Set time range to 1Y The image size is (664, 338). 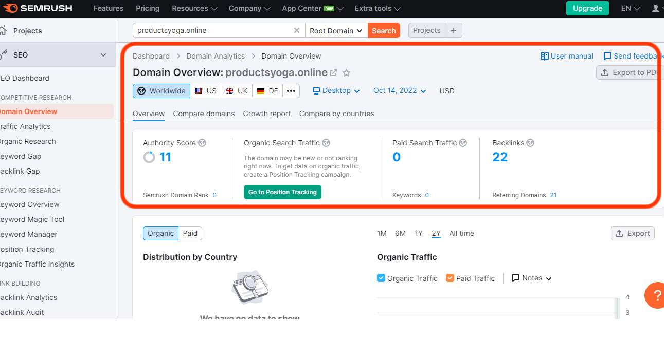pyautogui.click(x=419, y=233)
